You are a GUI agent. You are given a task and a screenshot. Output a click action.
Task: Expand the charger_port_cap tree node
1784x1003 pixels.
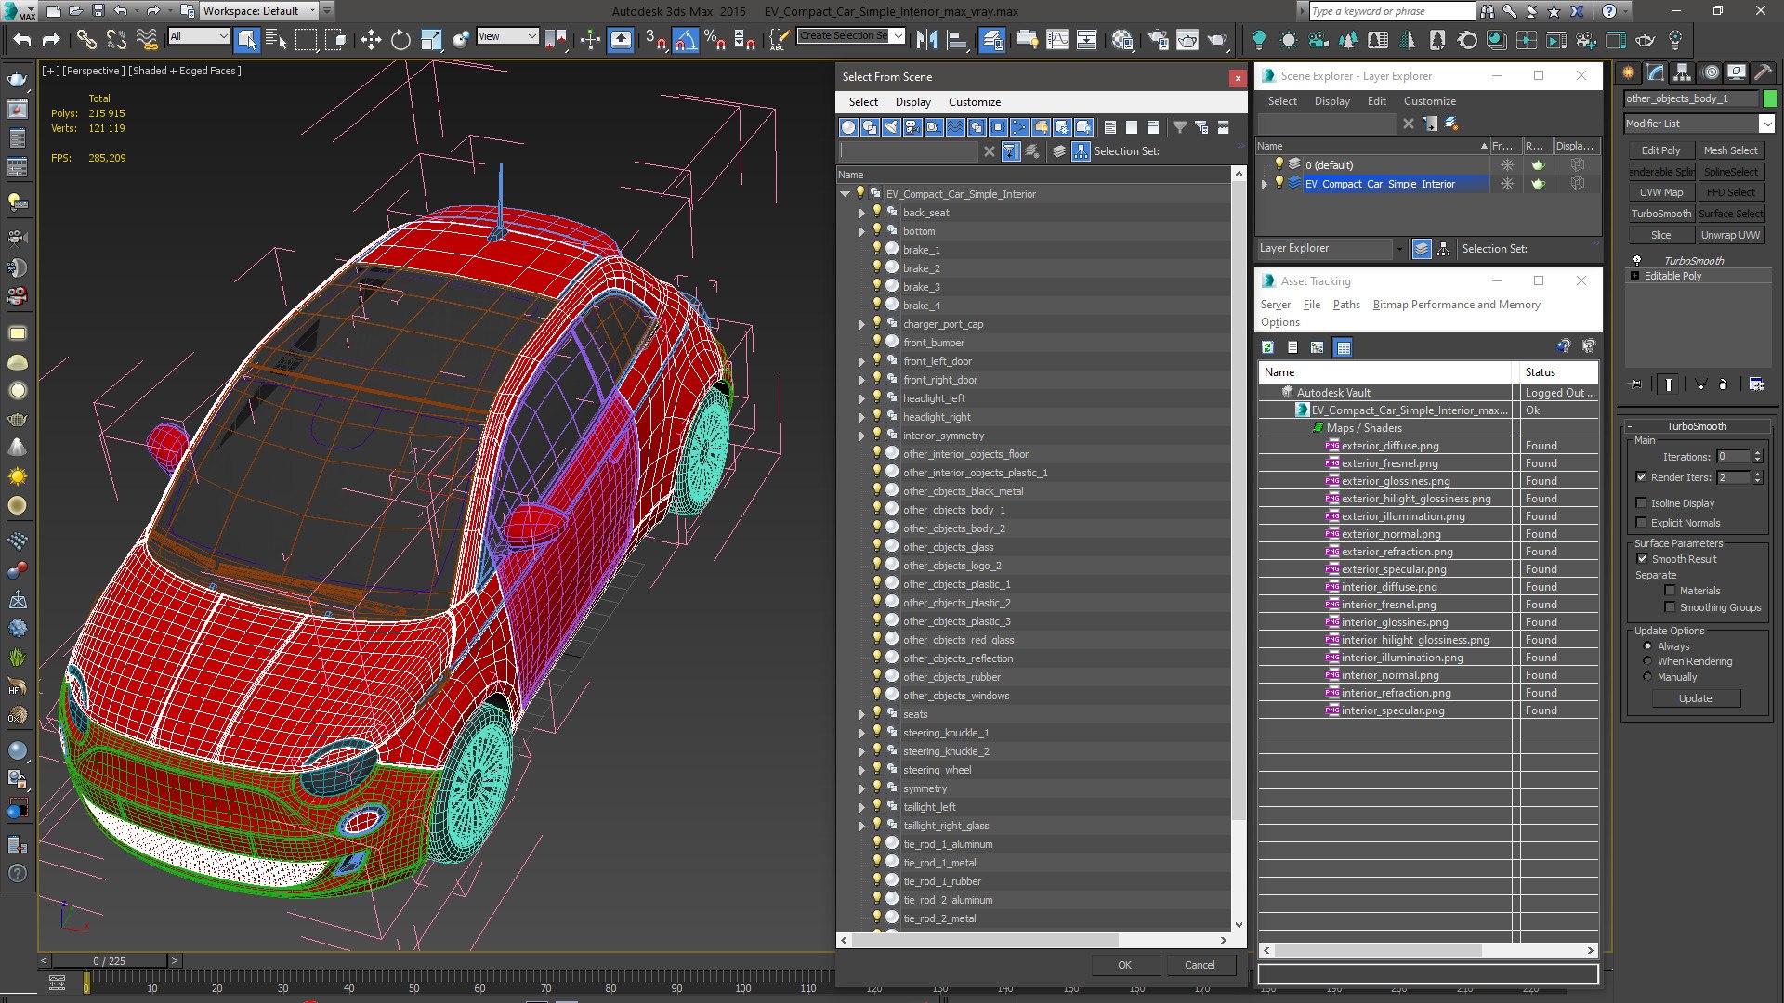861,324
